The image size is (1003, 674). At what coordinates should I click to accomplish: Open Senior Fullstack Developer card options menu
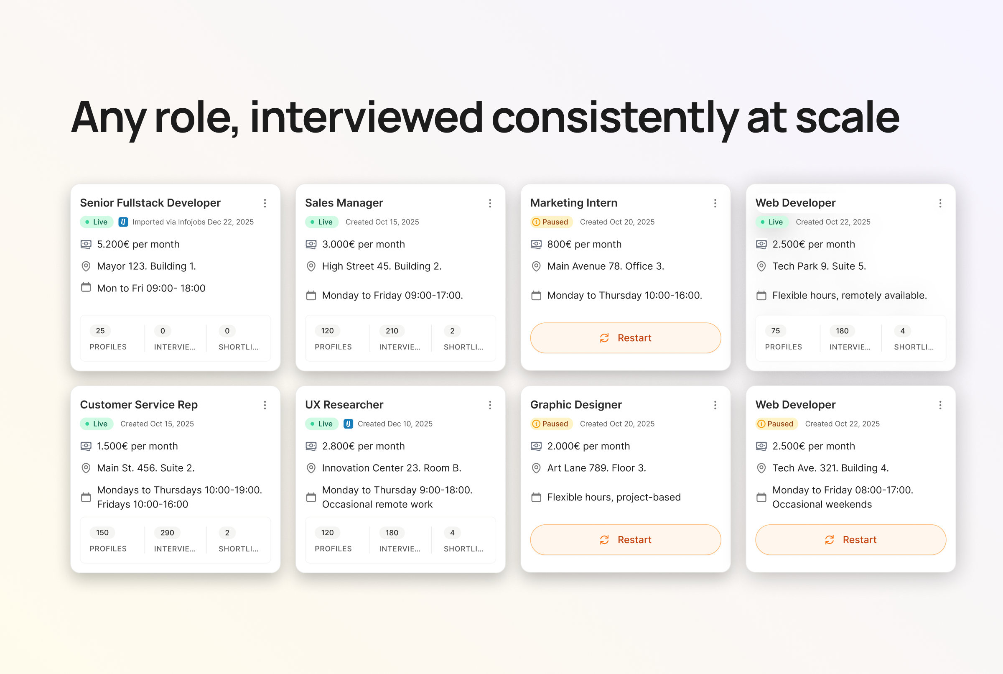265,203
